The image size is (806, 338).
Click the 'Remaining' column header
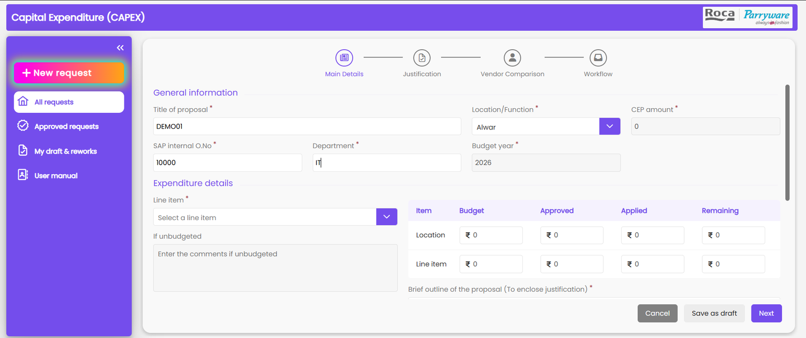click(x=720, y=211)
